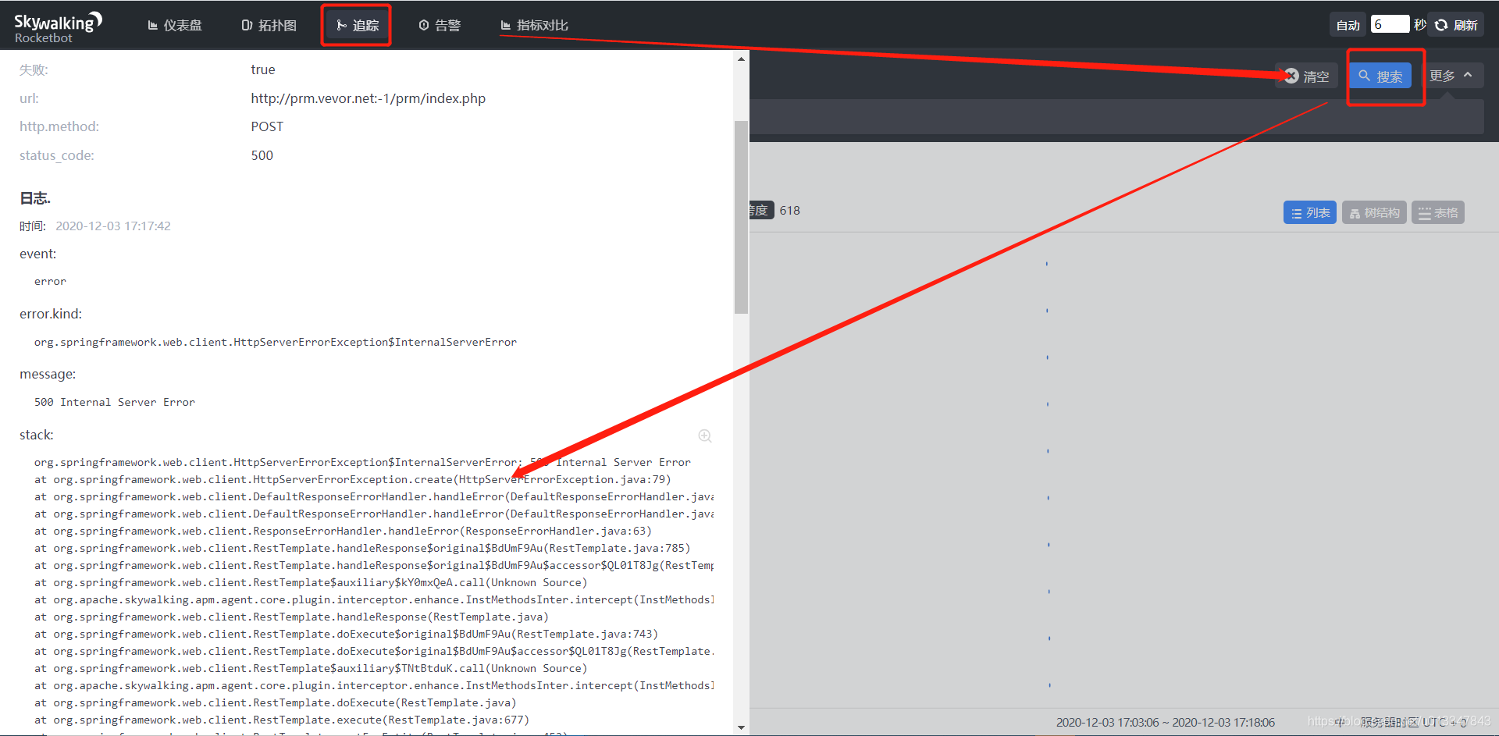This screenshot has height=736, width=1499.
Task: Toggle the 自动 auto-refresh button
Action: 1348,25
